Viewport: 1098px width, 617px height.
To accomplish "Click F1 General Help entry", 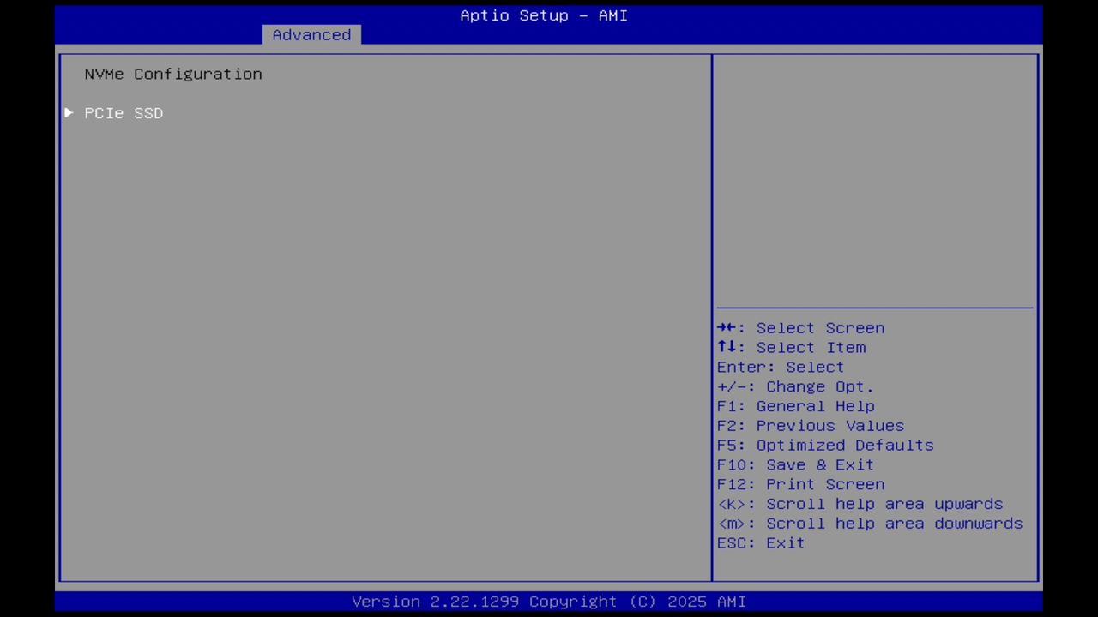I will 795,405.
